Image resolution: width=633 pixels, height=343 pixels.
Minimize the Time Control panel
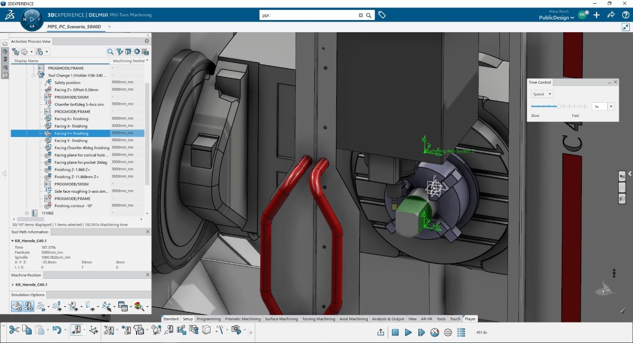click(609, 82)
